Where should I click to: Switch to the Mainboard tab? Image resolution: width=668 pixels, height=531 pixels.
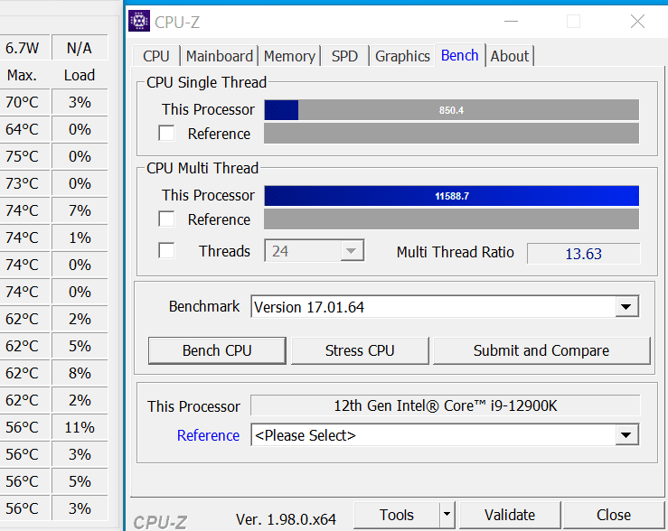220,56
